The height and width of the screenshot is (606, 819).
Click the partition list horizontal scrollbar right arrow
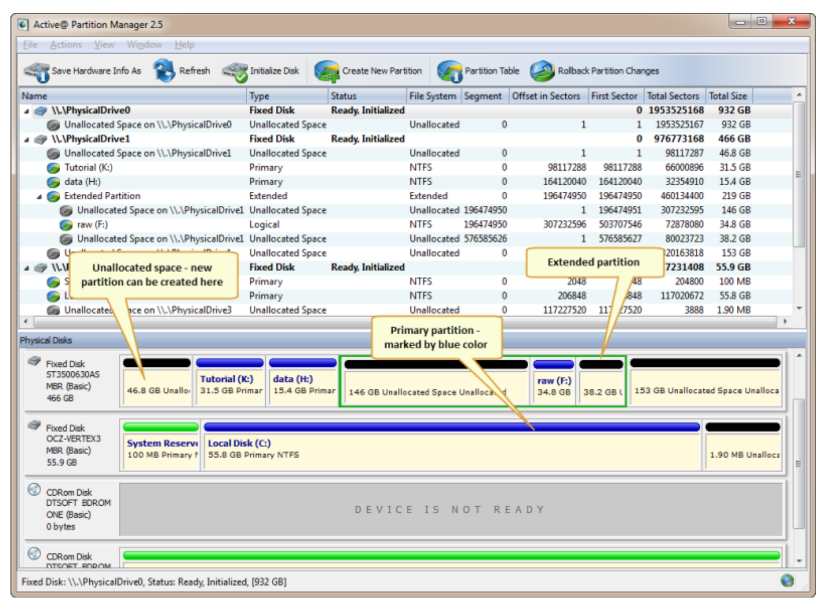(785, 321)
